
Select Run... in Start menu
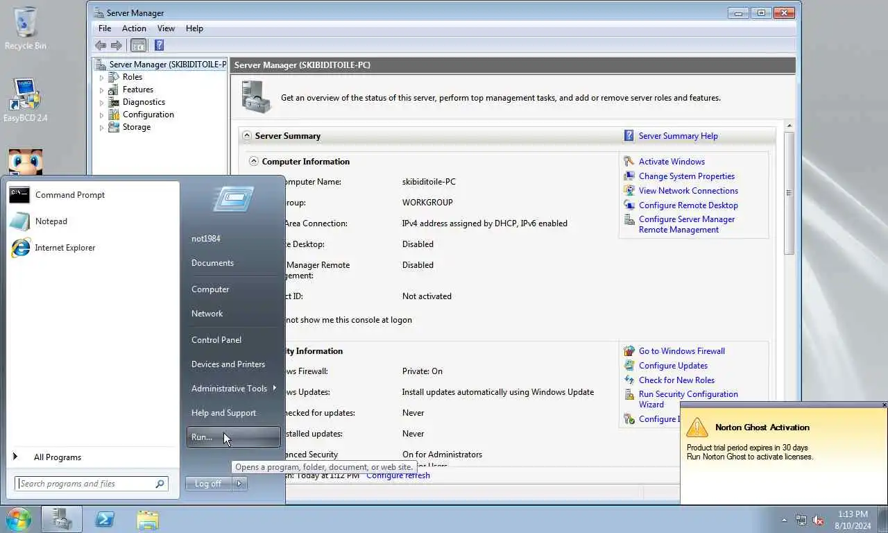pos(234,437)
